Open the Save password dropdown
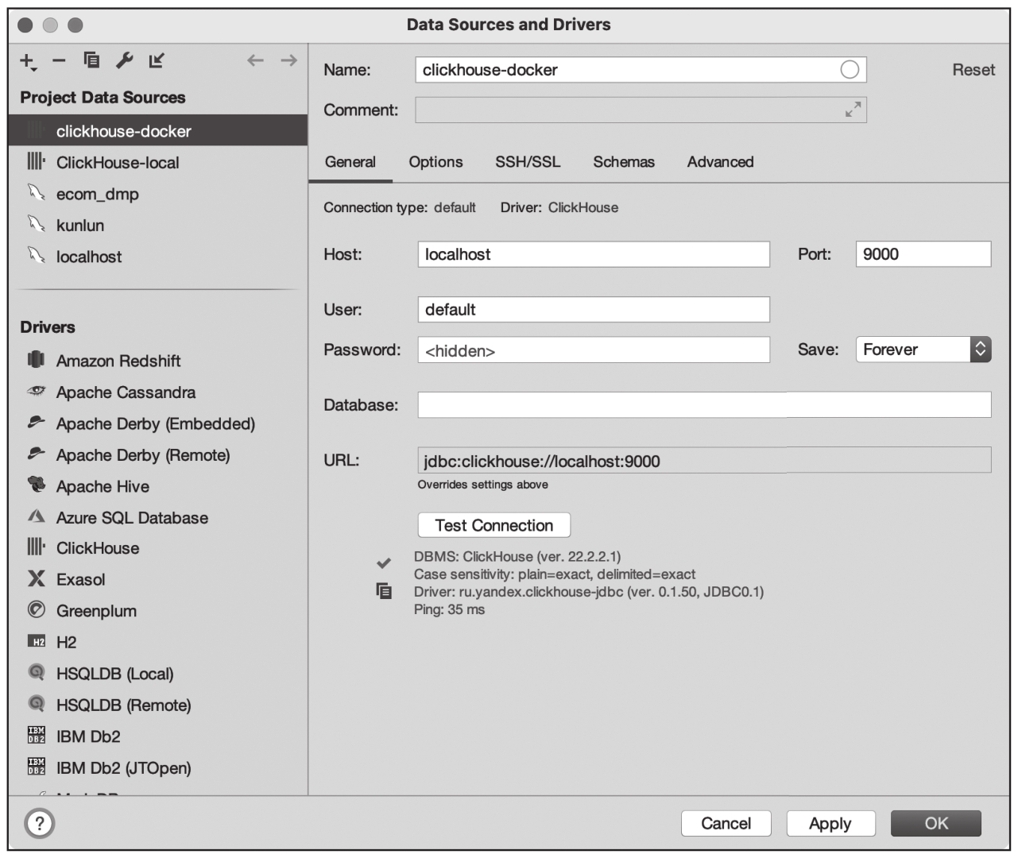The image size is (1018, 858). click(923, 350)
